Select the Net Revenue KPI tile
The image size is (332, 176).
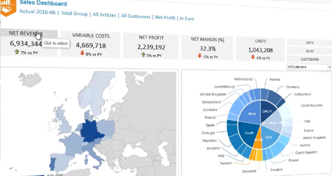point(29,43)
